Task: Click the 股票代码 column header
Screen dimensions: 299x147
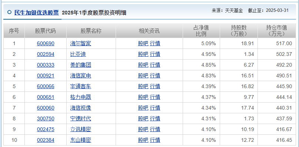Action: tap(46, 31)
